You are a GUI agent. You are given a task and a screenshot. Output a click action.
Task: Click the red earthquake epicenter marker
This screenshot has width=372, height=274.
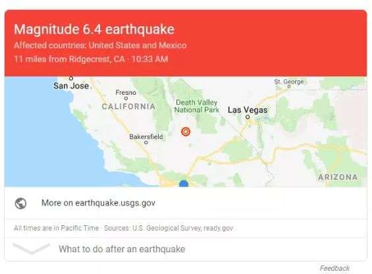click(186, 131)
